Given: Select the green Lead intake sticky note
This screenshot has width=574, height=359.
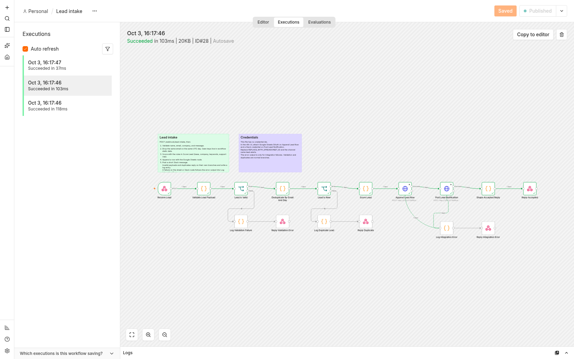Looking at the screenshot, I should click(x=193, y=153).
